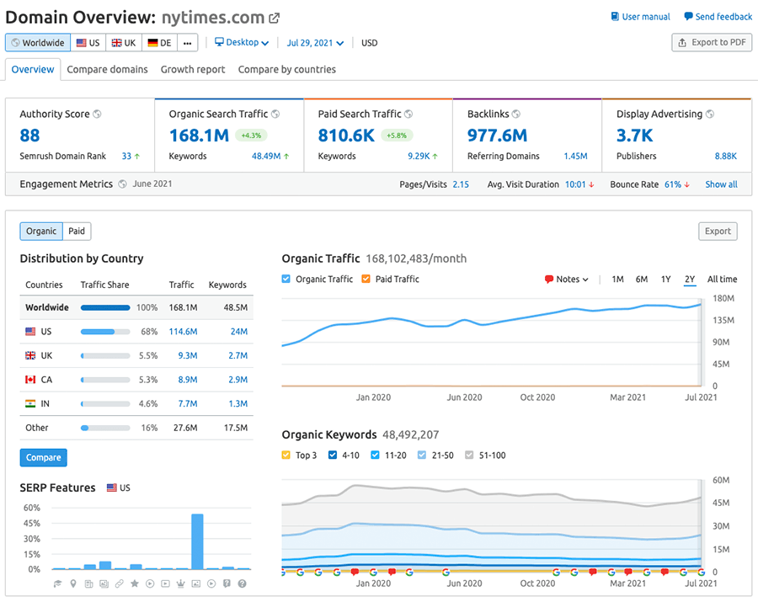The image size is (758, 602).
Task: Open the more countries ellipsis menu
Action: tap(188, 42)
